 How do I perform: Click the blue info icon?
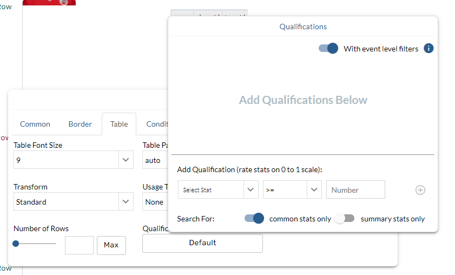click(x=428, y=49)
